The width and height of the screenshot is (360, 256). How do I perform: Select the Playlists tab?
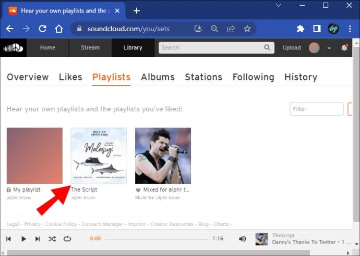click(111, 78)
